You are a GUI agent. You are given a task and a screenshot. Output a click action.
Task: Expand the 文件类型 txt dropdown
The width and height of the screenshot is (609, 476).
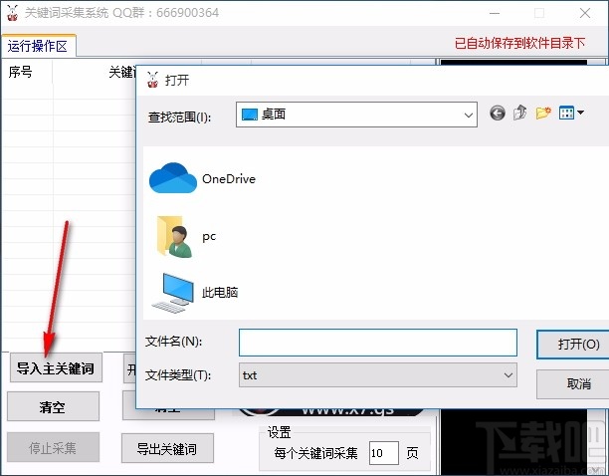tap(507, 375)
